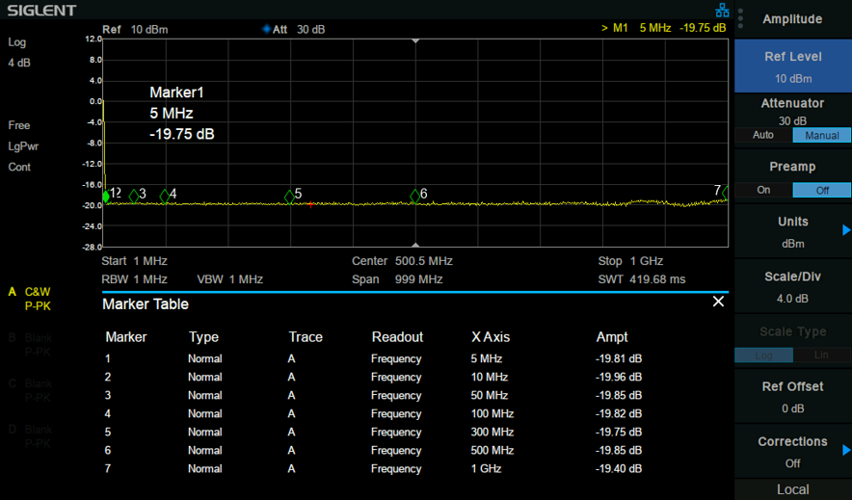This screenshot has width=852, height=500.
Task: Turn Preamp On
Action: point(763,190)
